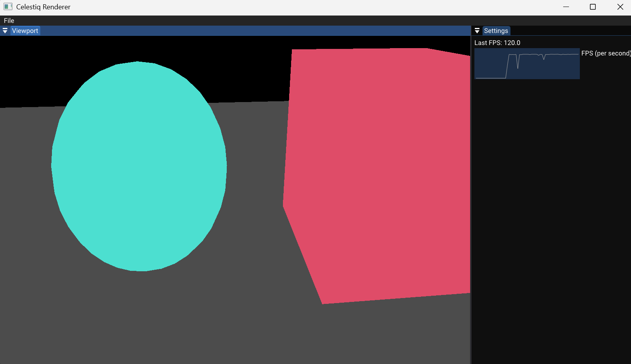This screenshot has width=631, height=364.
Task: Click the gray floor plane below the sphere
Action: tap(155, 318)
